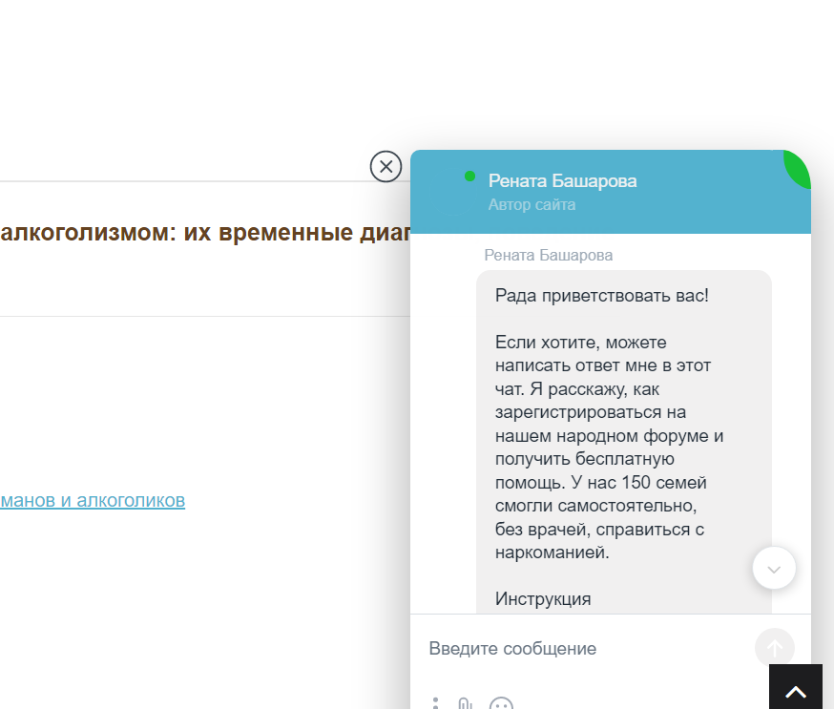
Task: Send the message with the arrow button
Action: click(774, 648)
